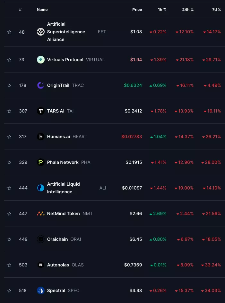This screenshot has width=225, height=303.
Task: Click the Artificial Superintelligence Alliance logo
Action: tap(41, 32)
